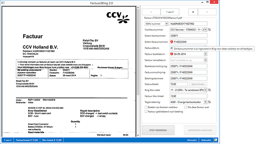Click 'Standard repair' line in preview
This screenshot has width=255, height=144.
pos(104,135)
